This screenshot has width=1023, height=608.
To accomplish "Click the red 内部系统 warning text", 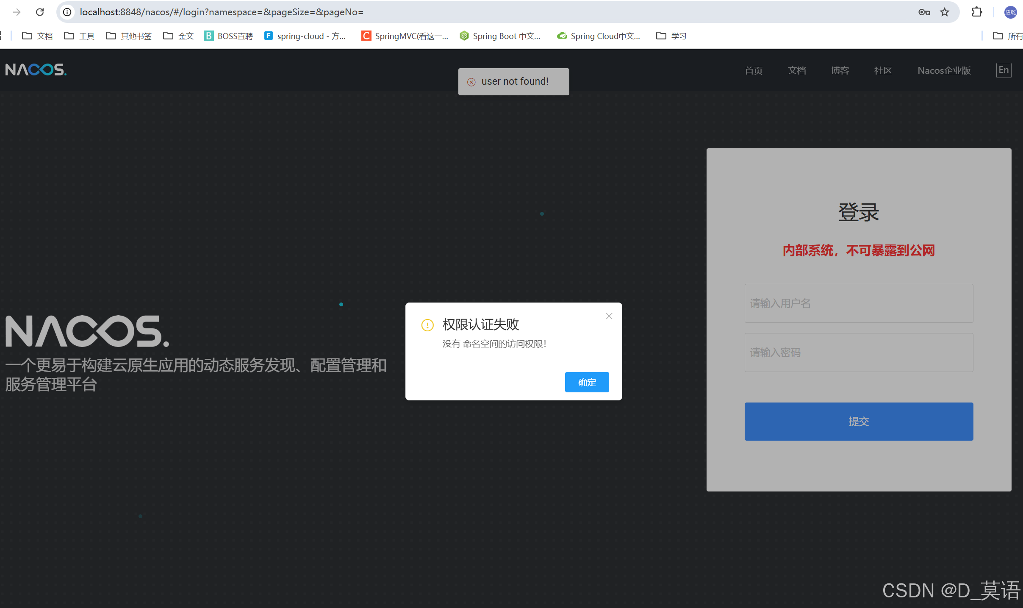I will pos(859,250).
